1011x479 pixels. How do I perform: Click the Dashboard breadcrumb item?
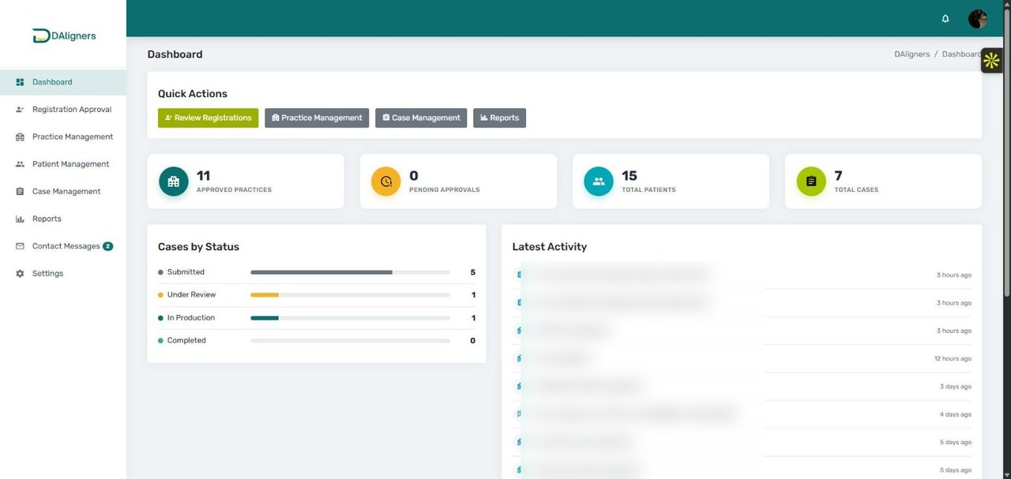tap(961, 54)
